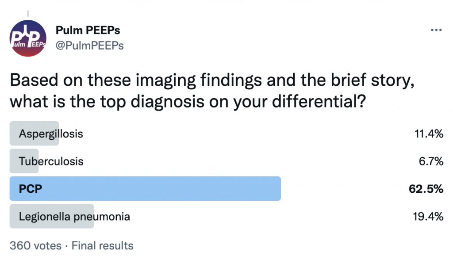Click the thread connector line above avatar

click(28, 14)
